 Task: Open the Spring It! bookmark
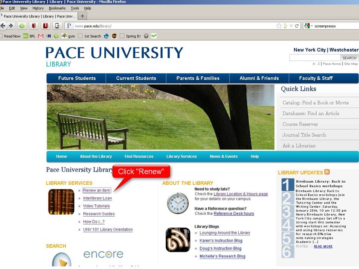pyautogui.click(x=130, y=36)
